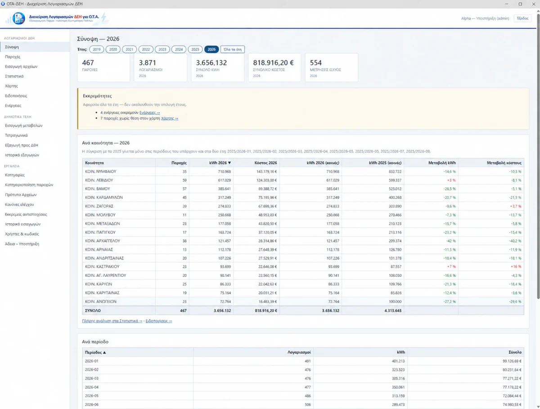Sort by kWh 2025 (κοινές) column header
540x409 pixels.
(x=373, y=163)
